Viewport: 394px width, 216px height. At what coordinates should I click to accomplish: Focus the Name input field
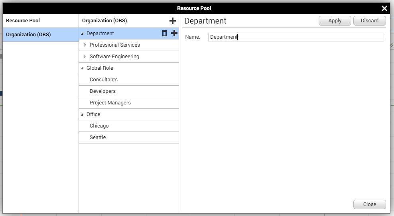click(x=296, y=37)
